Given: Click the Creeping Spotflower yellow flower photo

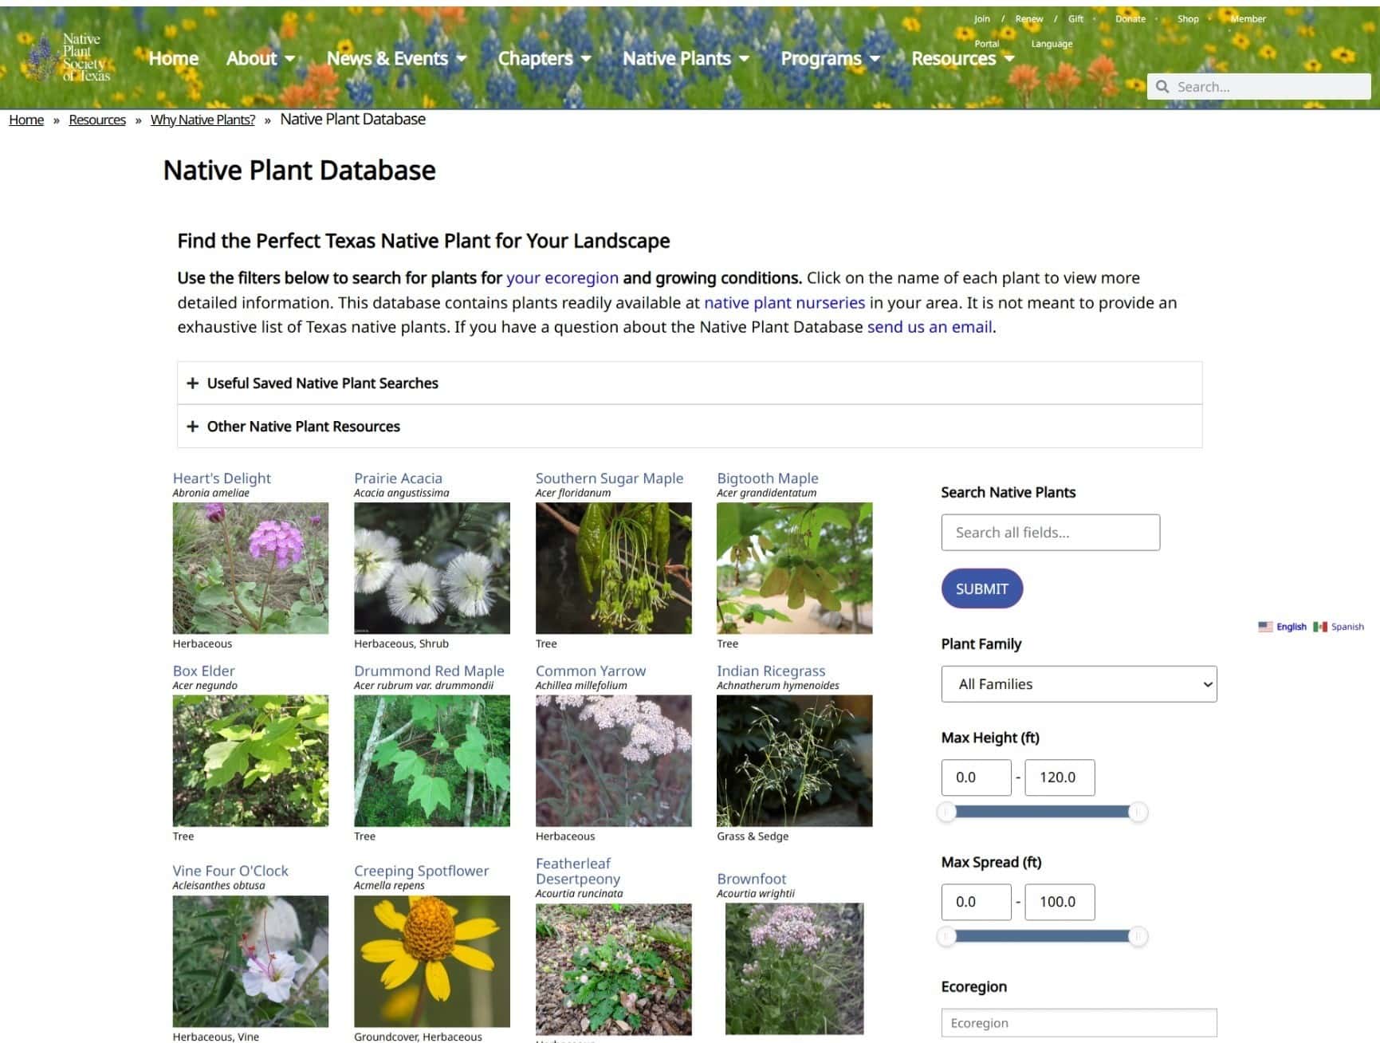Looking at the screenshot, I should (431, 961).
